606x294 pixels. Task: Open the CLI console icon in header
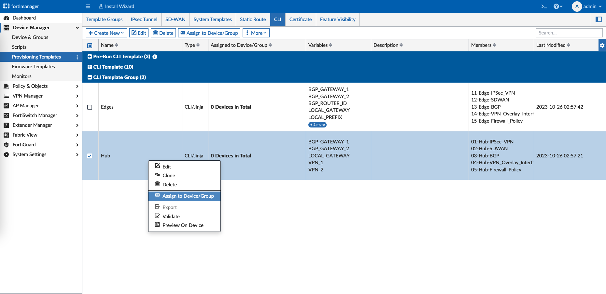[544, 7]
